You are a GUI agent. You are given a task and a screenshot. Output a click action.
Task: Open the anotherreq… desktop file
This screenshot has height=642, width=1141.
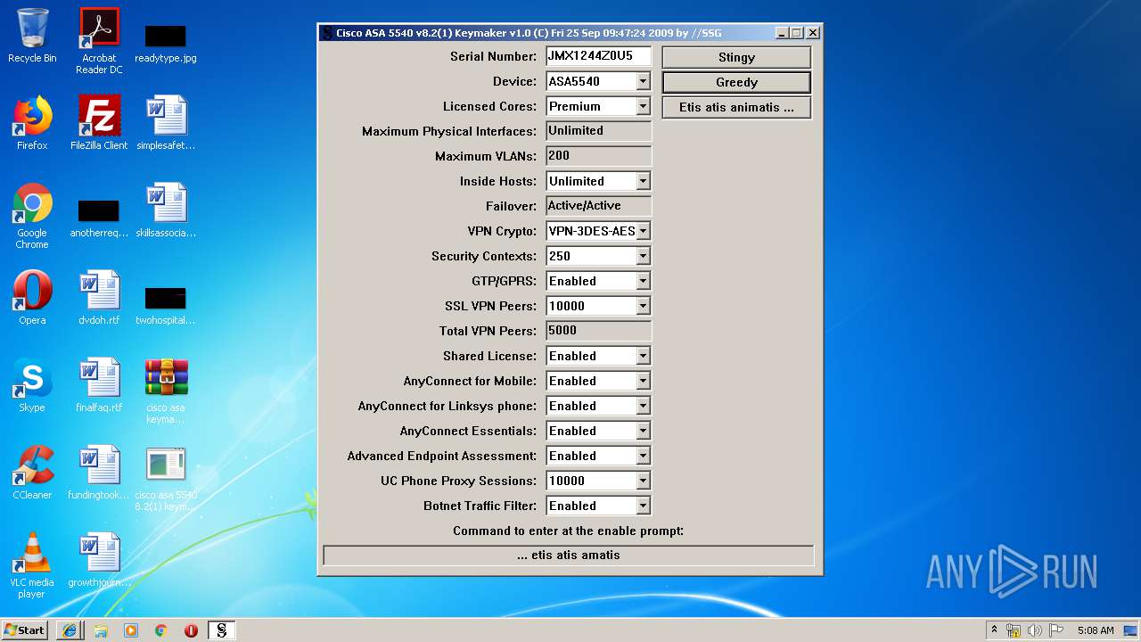click(x=99, y=218)
